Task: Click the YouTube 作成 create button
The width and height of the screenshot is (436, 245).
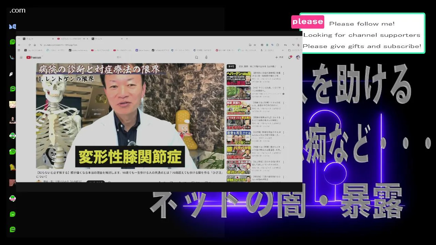Action: point(279,57)
